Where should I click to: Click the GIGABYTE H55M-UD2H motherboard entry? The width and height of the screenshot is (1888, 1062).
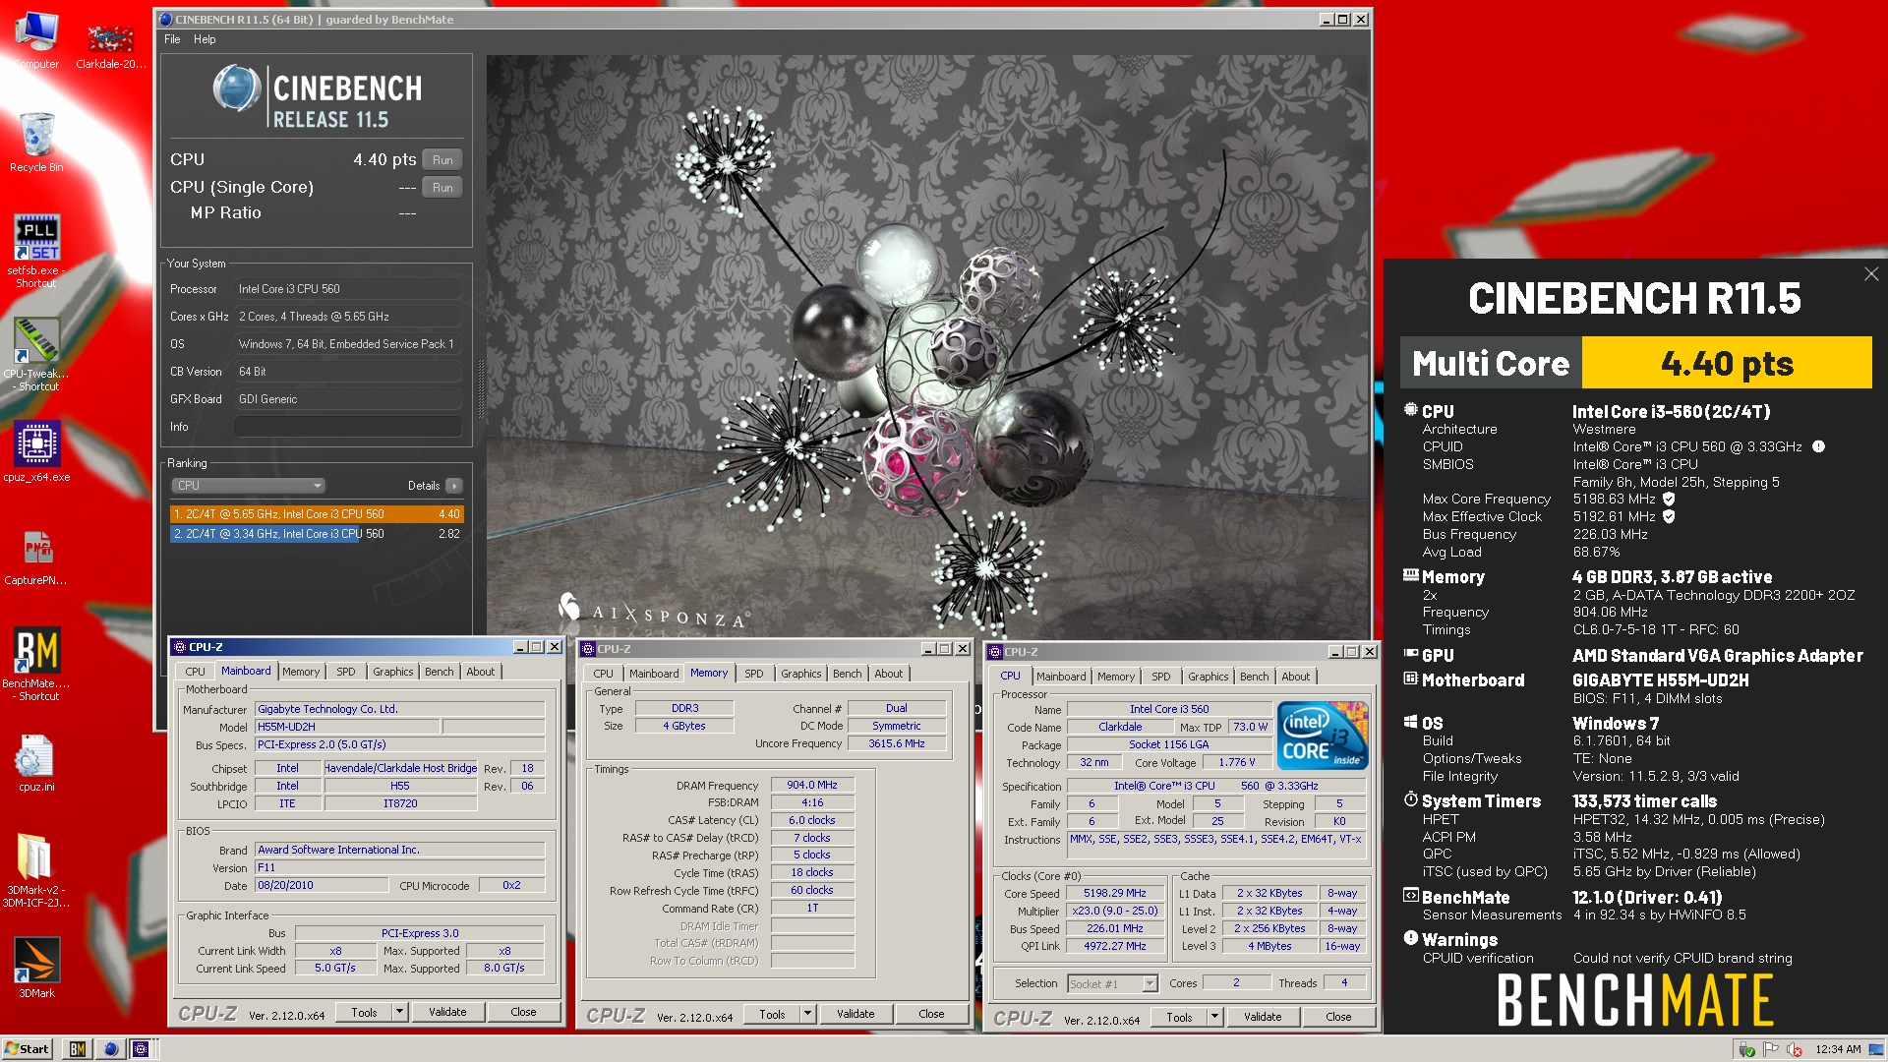(x=1660, y=680)
